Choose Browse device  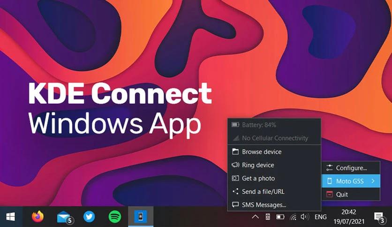[274, 152]
